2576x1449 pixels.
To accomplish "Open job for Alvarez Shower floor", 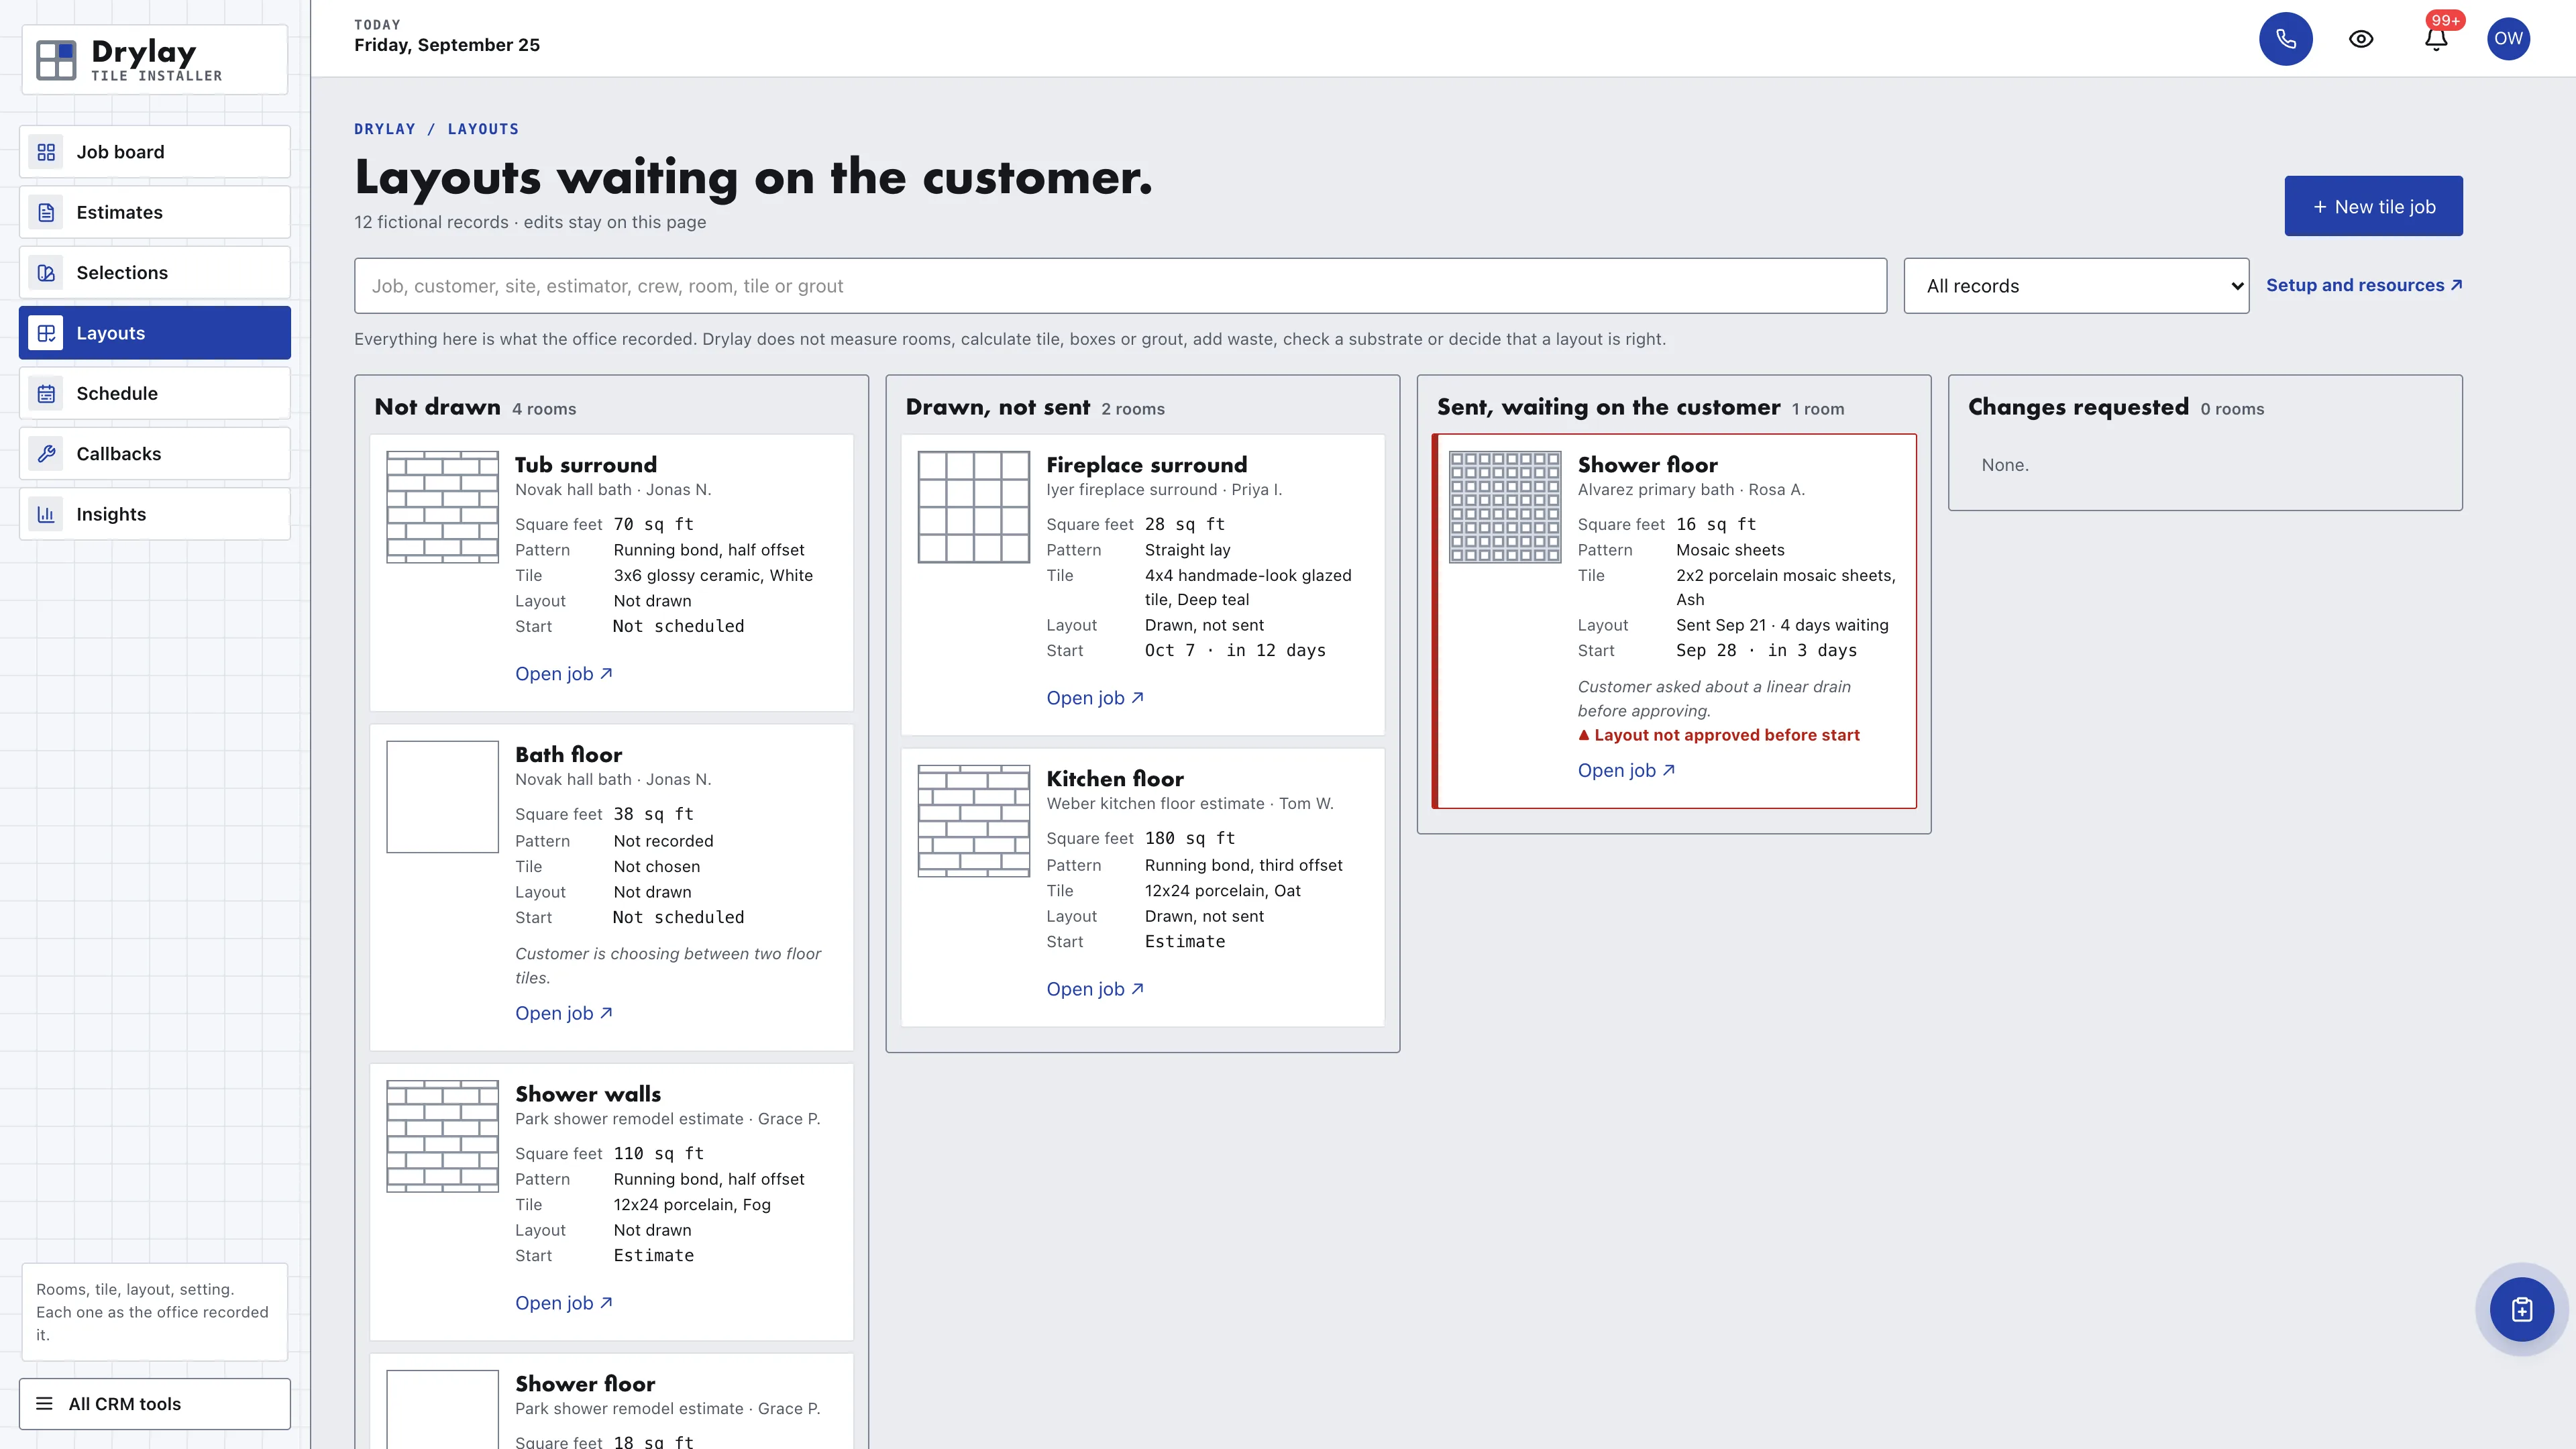I will pyautogui.click(x=1626, y=771).
